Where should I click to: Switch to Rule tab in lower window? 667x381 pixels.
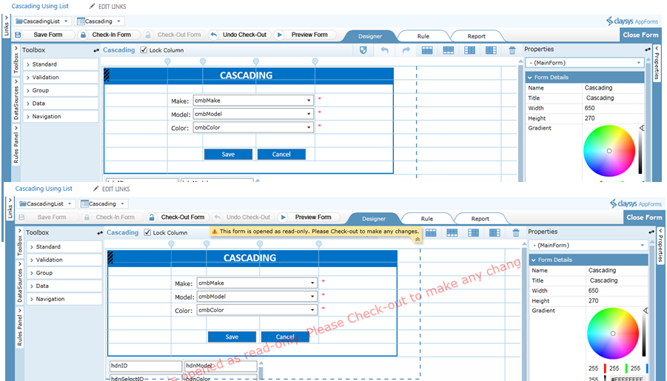[427, 218]
